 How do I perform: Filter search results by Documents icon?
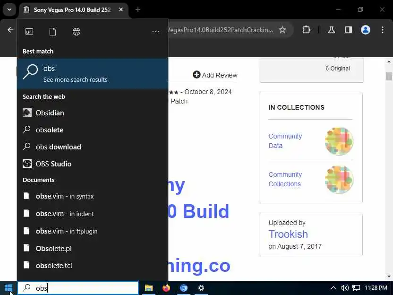coord(52,32)
